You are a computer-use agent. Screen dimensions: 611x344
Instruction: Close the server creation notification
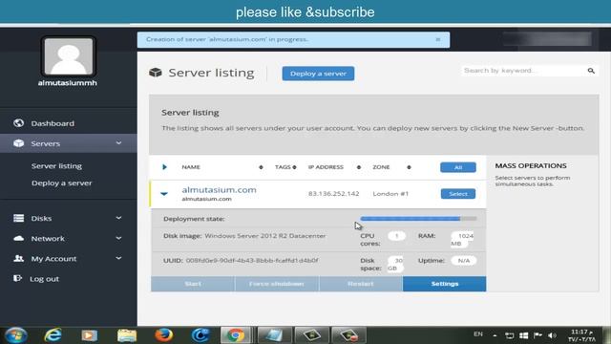click(x=438, y=39)
